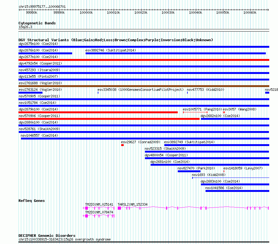The height and width of the screenshot is (244, 278).
Task: Click the 100060k ruler position
Action: [x=250, y=12]
